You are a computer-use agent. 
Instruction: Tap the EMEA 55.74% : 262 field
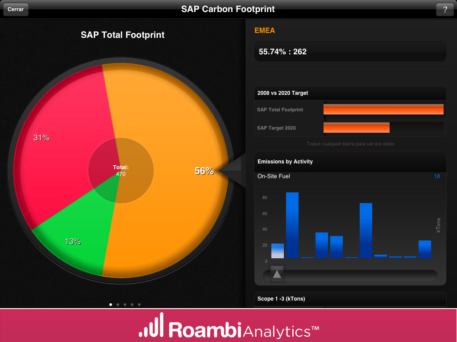[x=350, y=52]
